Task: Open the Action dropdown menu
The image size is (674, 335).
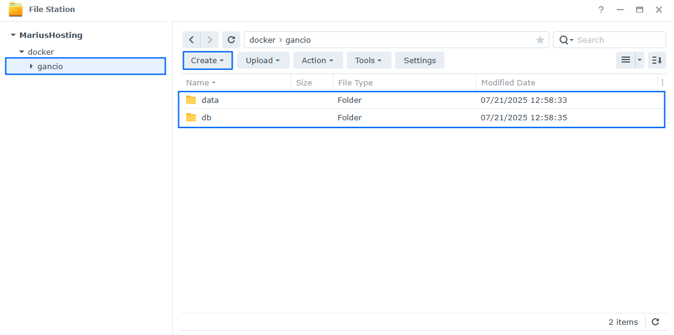Action: tap(318, 60)
